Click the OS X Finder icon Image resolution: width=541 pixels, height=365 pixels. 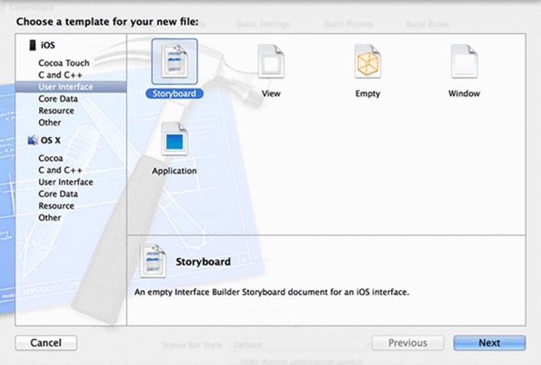pyautogui.click(x=32, y=140)
